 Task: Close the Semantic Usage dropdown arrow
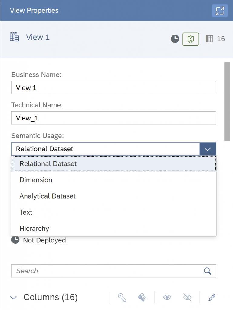tap(208, 149)
